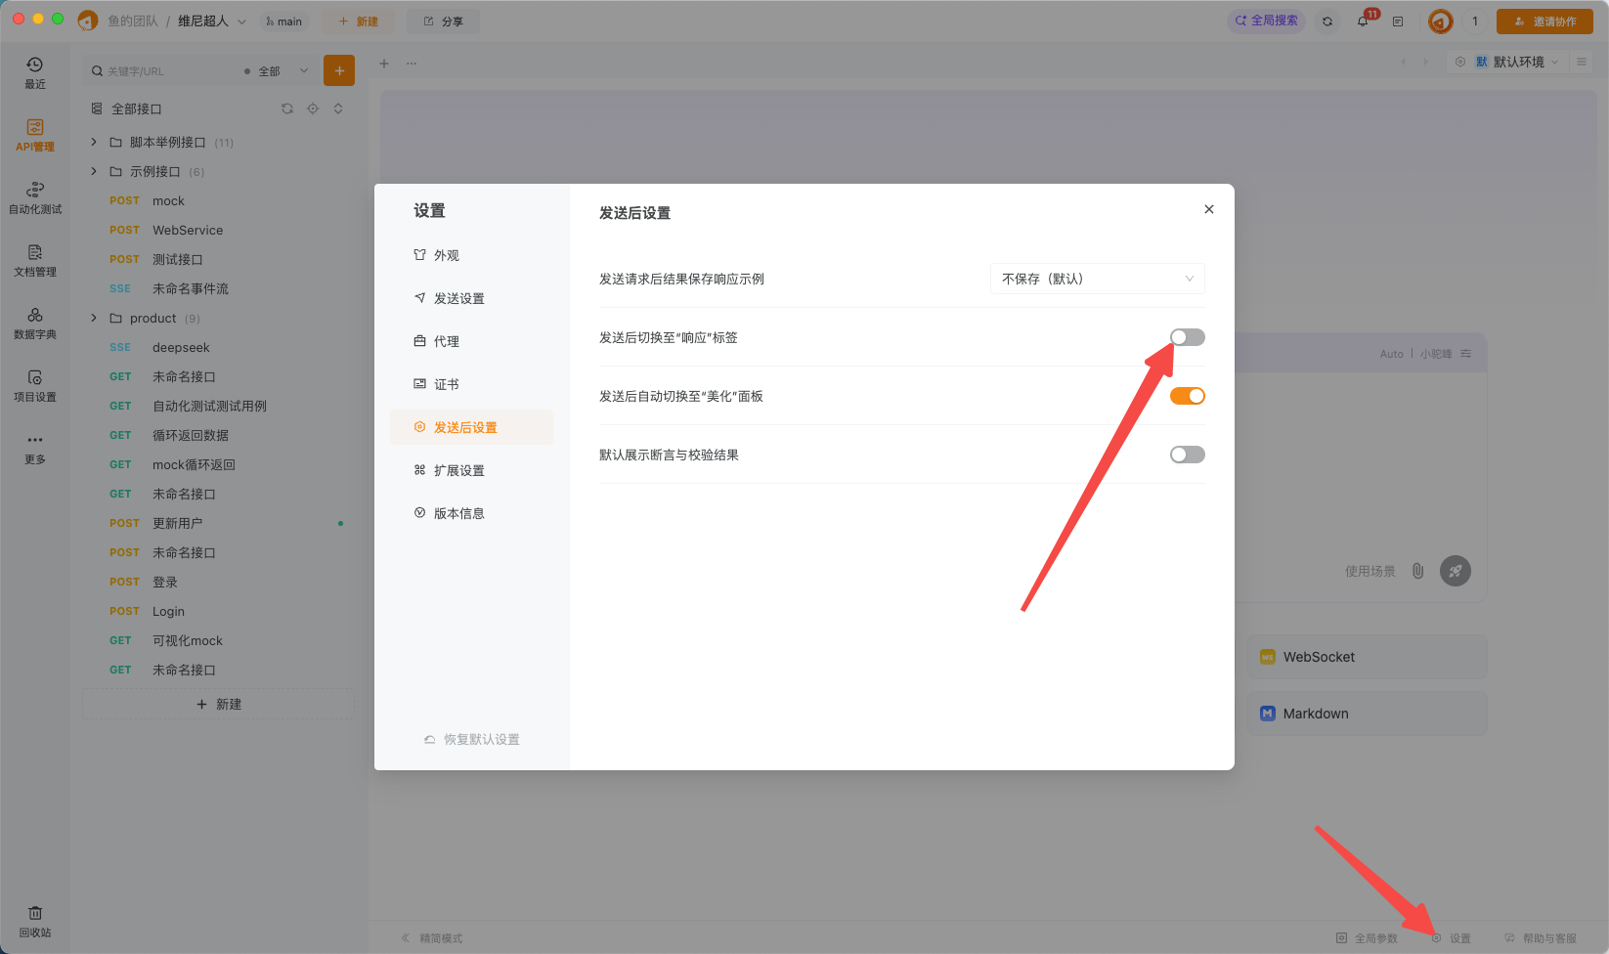Open the 自动化测试 panel in sidebar

pos(35,197)
